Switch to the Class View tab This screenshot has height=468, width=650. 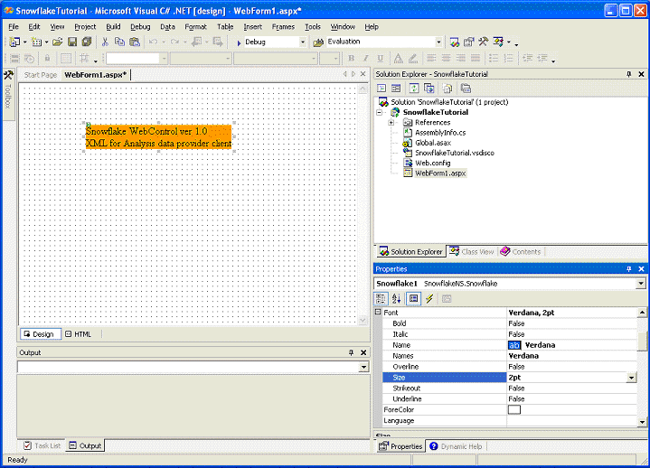pyautogui.click(x=472, y=252)
